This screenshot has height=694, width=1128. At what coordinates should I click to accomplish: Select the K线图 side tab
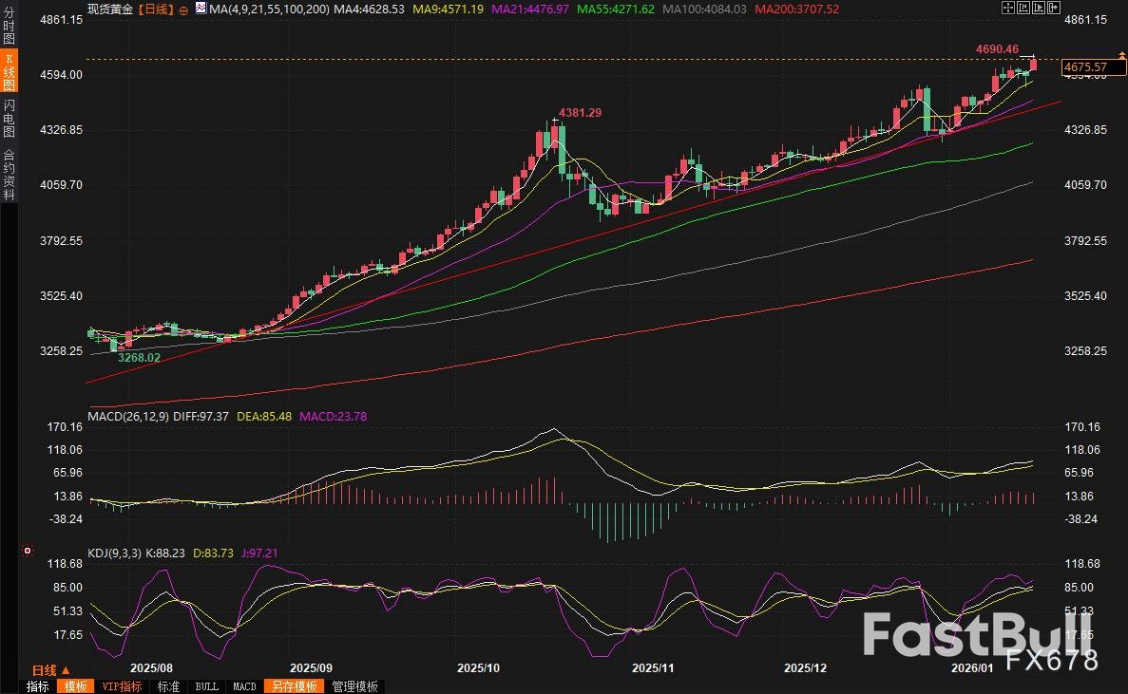tap(9, 71)
